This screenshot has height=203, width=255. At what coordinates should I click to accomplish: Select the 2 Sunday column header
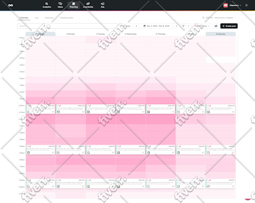coord(40,34)
